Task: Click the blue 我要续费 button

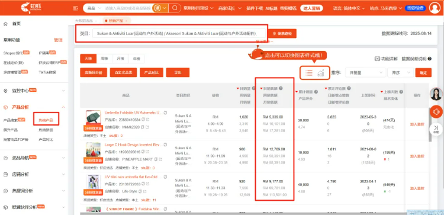Action: [416, 8]
